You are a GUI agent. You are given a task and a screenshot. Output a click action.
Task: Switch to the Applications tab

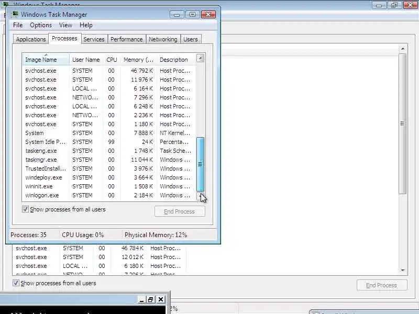pos(31,39)
